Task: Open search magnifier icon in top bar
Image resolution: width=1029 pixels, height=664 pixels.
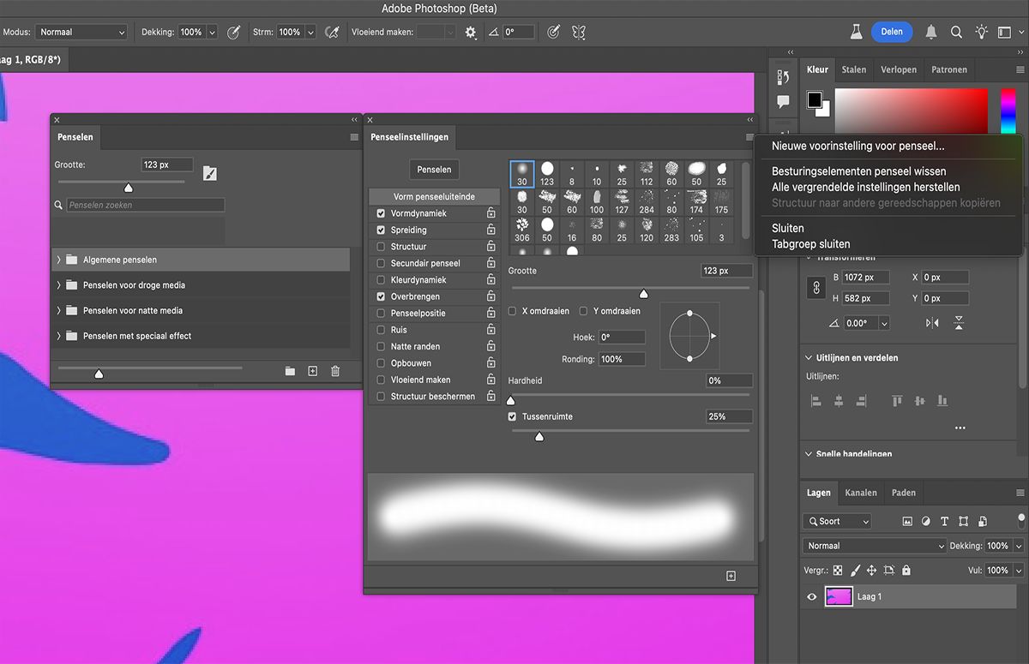Action: pos(956,32)
